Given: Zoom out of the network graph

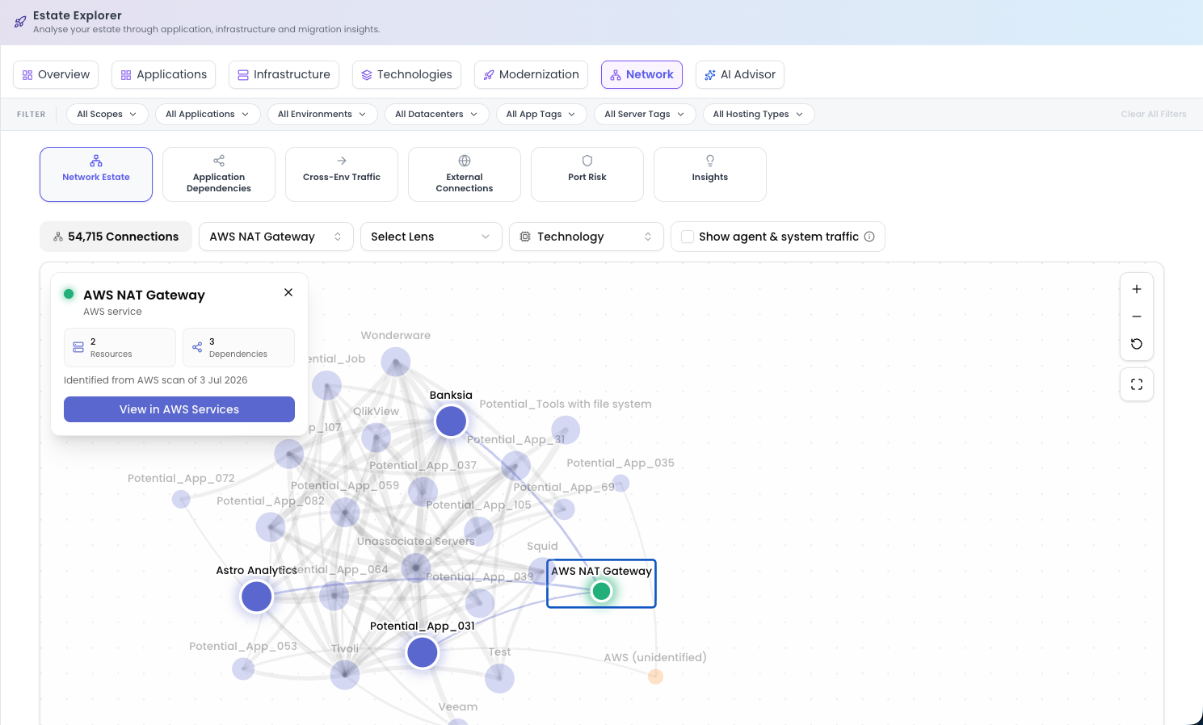Looking at the screenshot, I should (1137, 316).
